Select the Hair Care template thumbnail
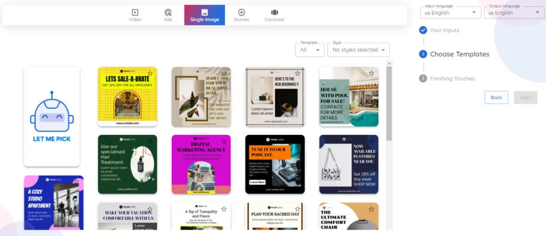 (201, 97)
